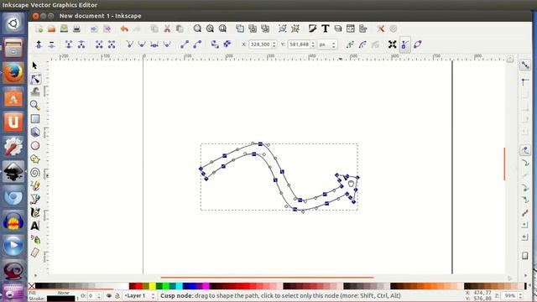The image size is (537, 302).
Task: Select the Rectangle tool
Action: 35,119
